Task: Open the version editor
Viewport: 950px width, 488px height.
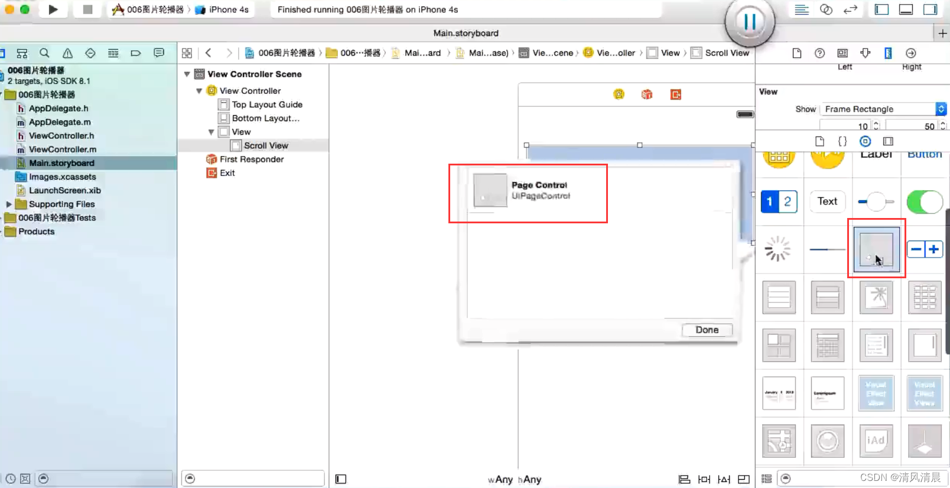Action: (x=850, y=9)
